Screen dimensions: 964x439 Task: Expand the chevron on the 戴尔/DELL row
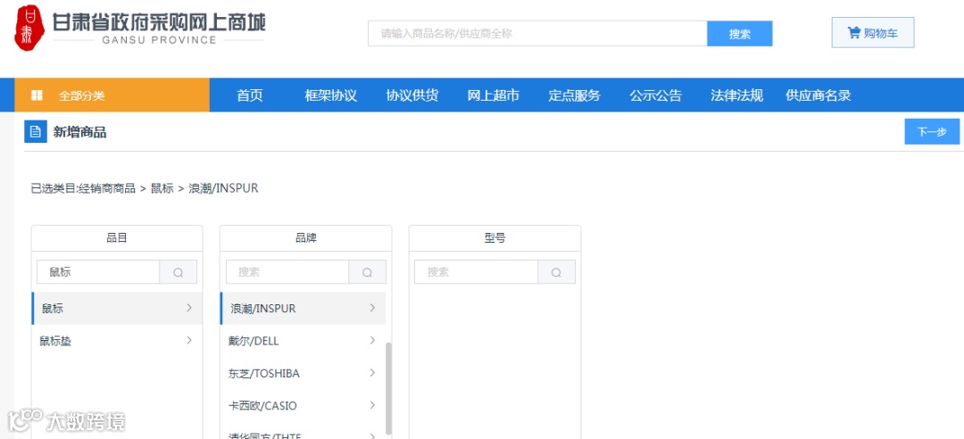point(372,340)
